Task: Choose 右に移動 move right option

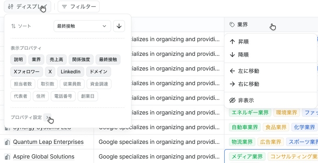Action: 271,84
